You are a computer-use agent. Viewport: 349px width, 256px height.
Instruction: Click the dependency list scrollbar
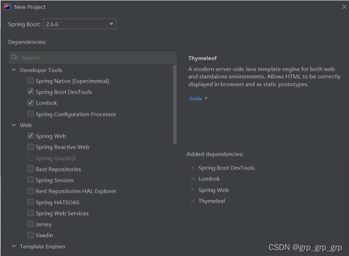tap(175, 104)
